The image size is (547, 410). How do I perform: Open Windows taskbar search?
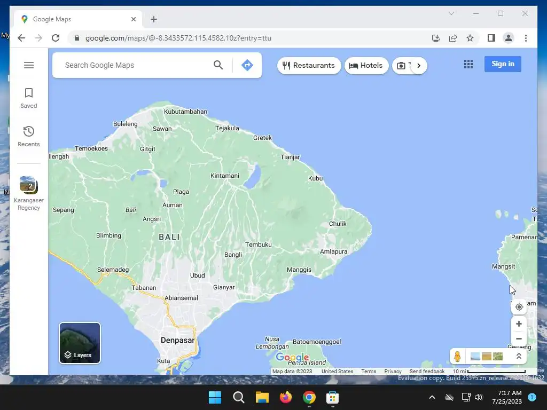click(x=239, y=397)
